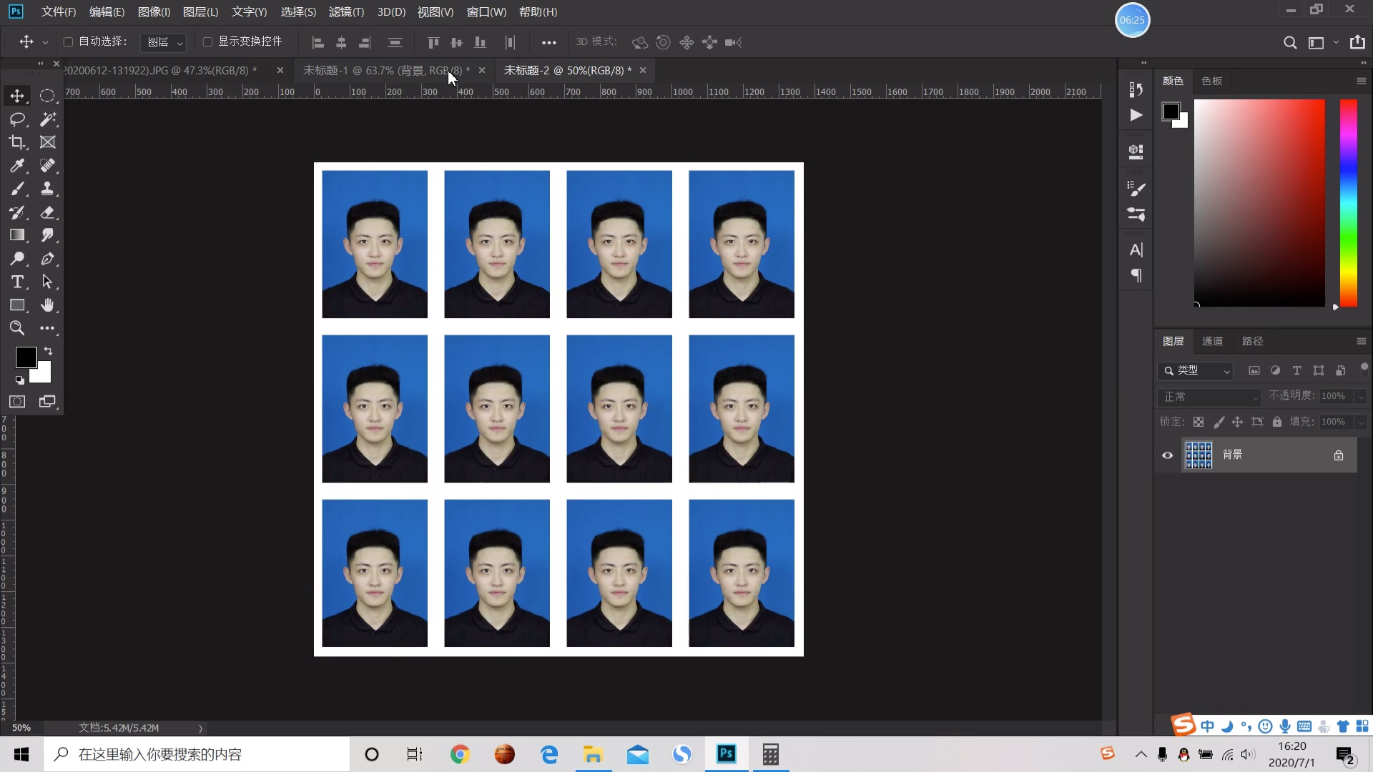
Task: Toggle lock image pixels brush icon
Action: 1219,422
